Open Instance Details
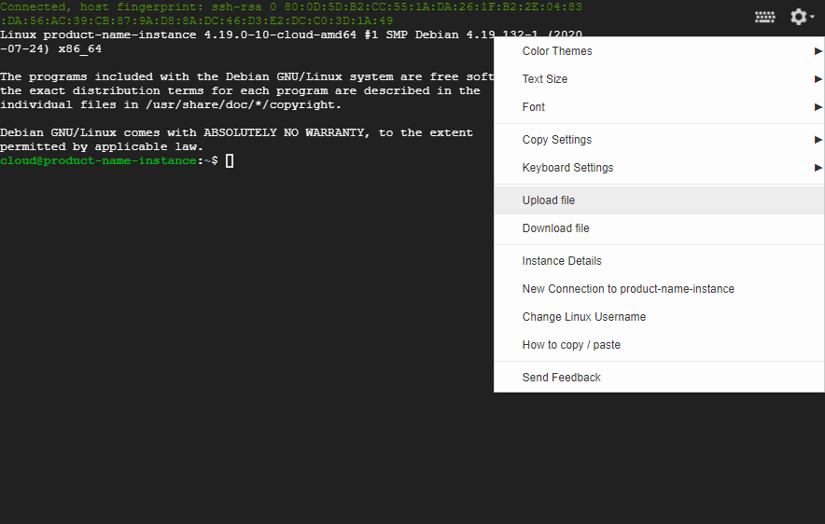The height and width of the screenshot is (524, 825). pyautogui.click(x=562, y=261)
